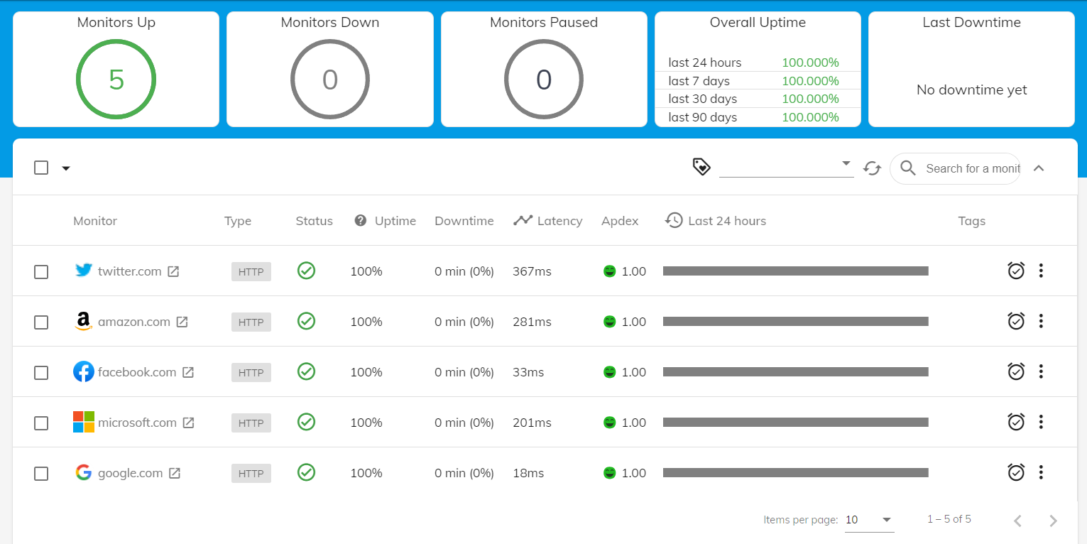
Task: Click the refresh monitors icon
Action: point(872,168)
